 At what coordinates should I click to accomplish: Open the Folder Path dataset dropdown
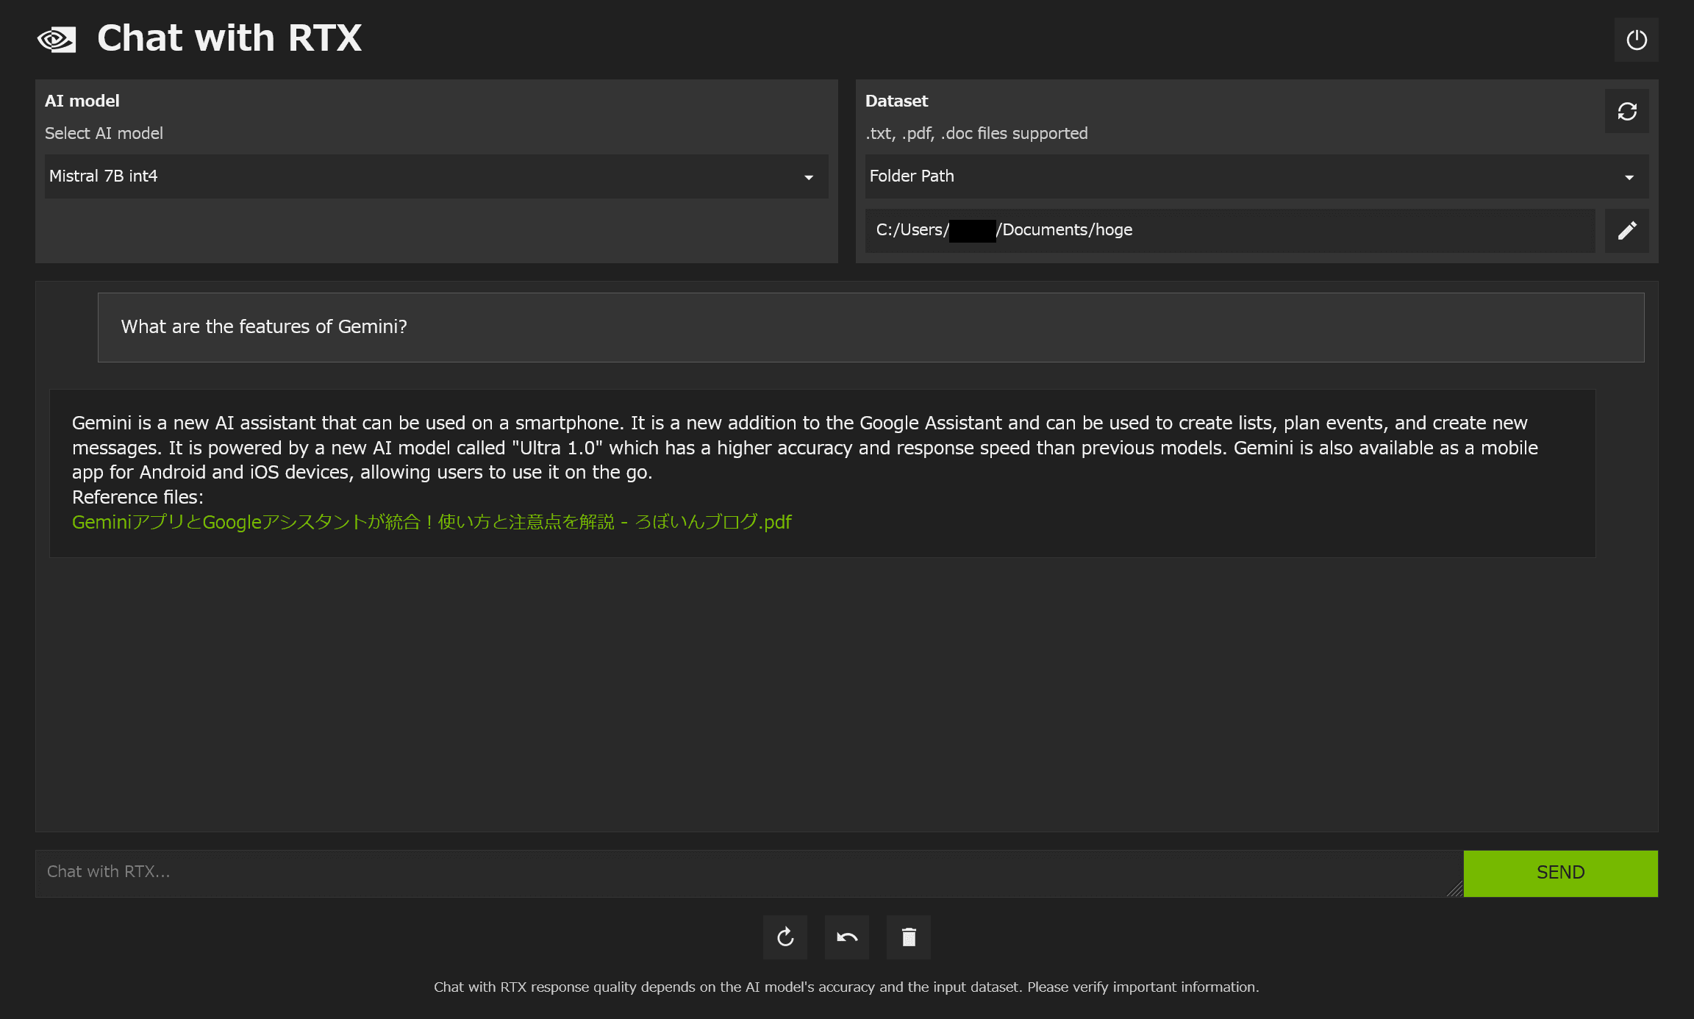point(1257,176)
